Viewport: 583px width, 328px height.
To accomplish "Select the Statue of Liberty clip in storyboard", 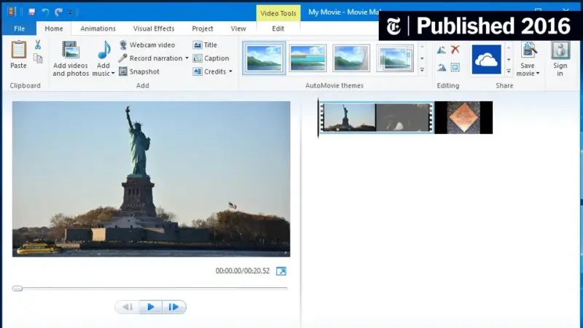I will click(348, 117).
